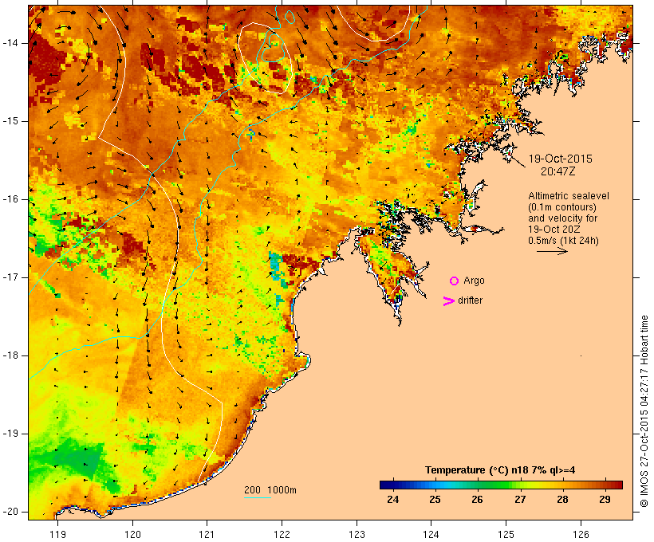The image size is (654, 542).
Task: Click longitude axis label 120
Action: coord(132,534)
